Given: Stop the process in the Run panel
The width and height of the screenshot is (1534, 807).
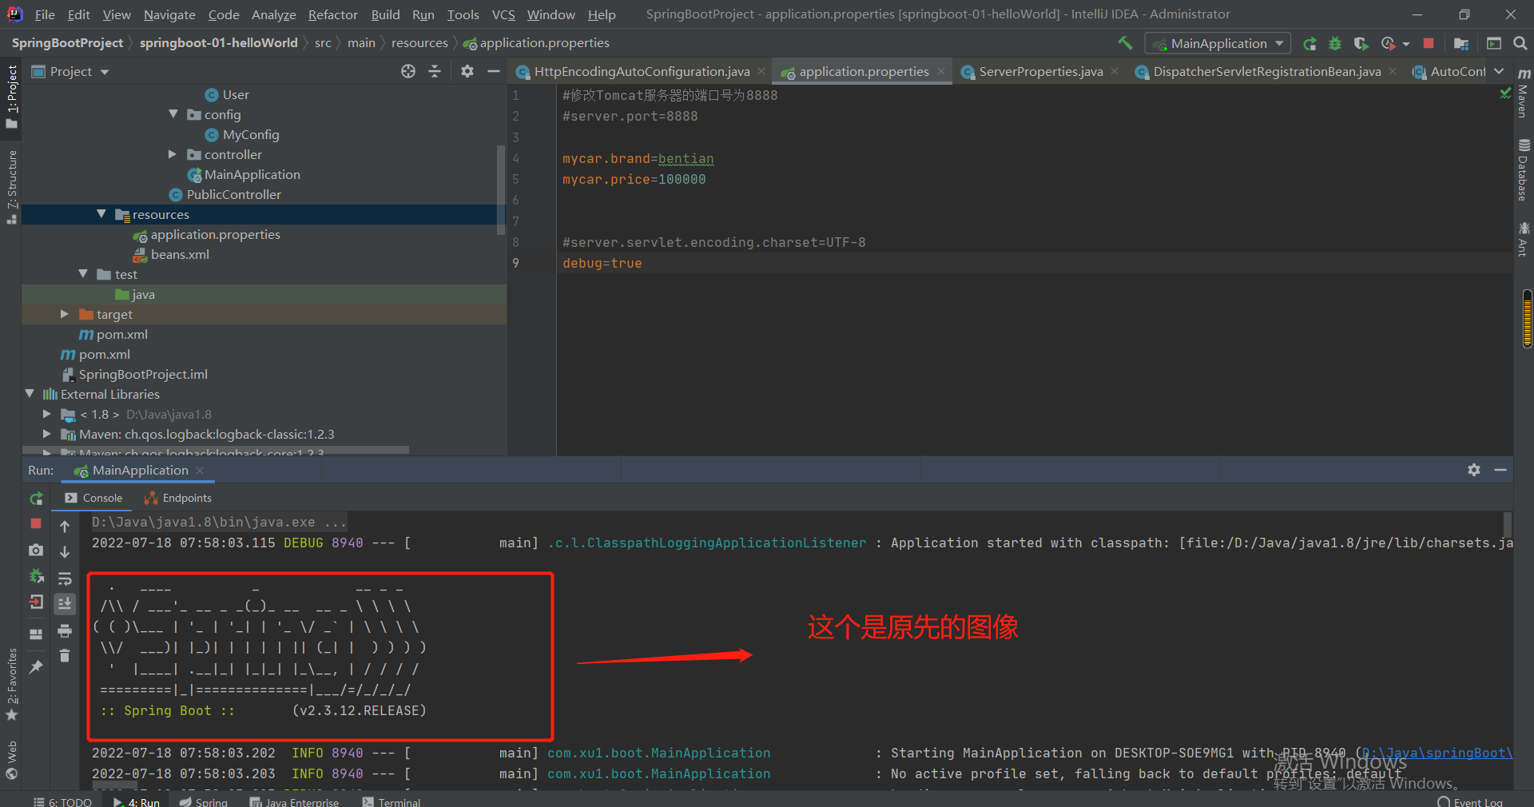Looking at the screenshot, I should point(36,523).
